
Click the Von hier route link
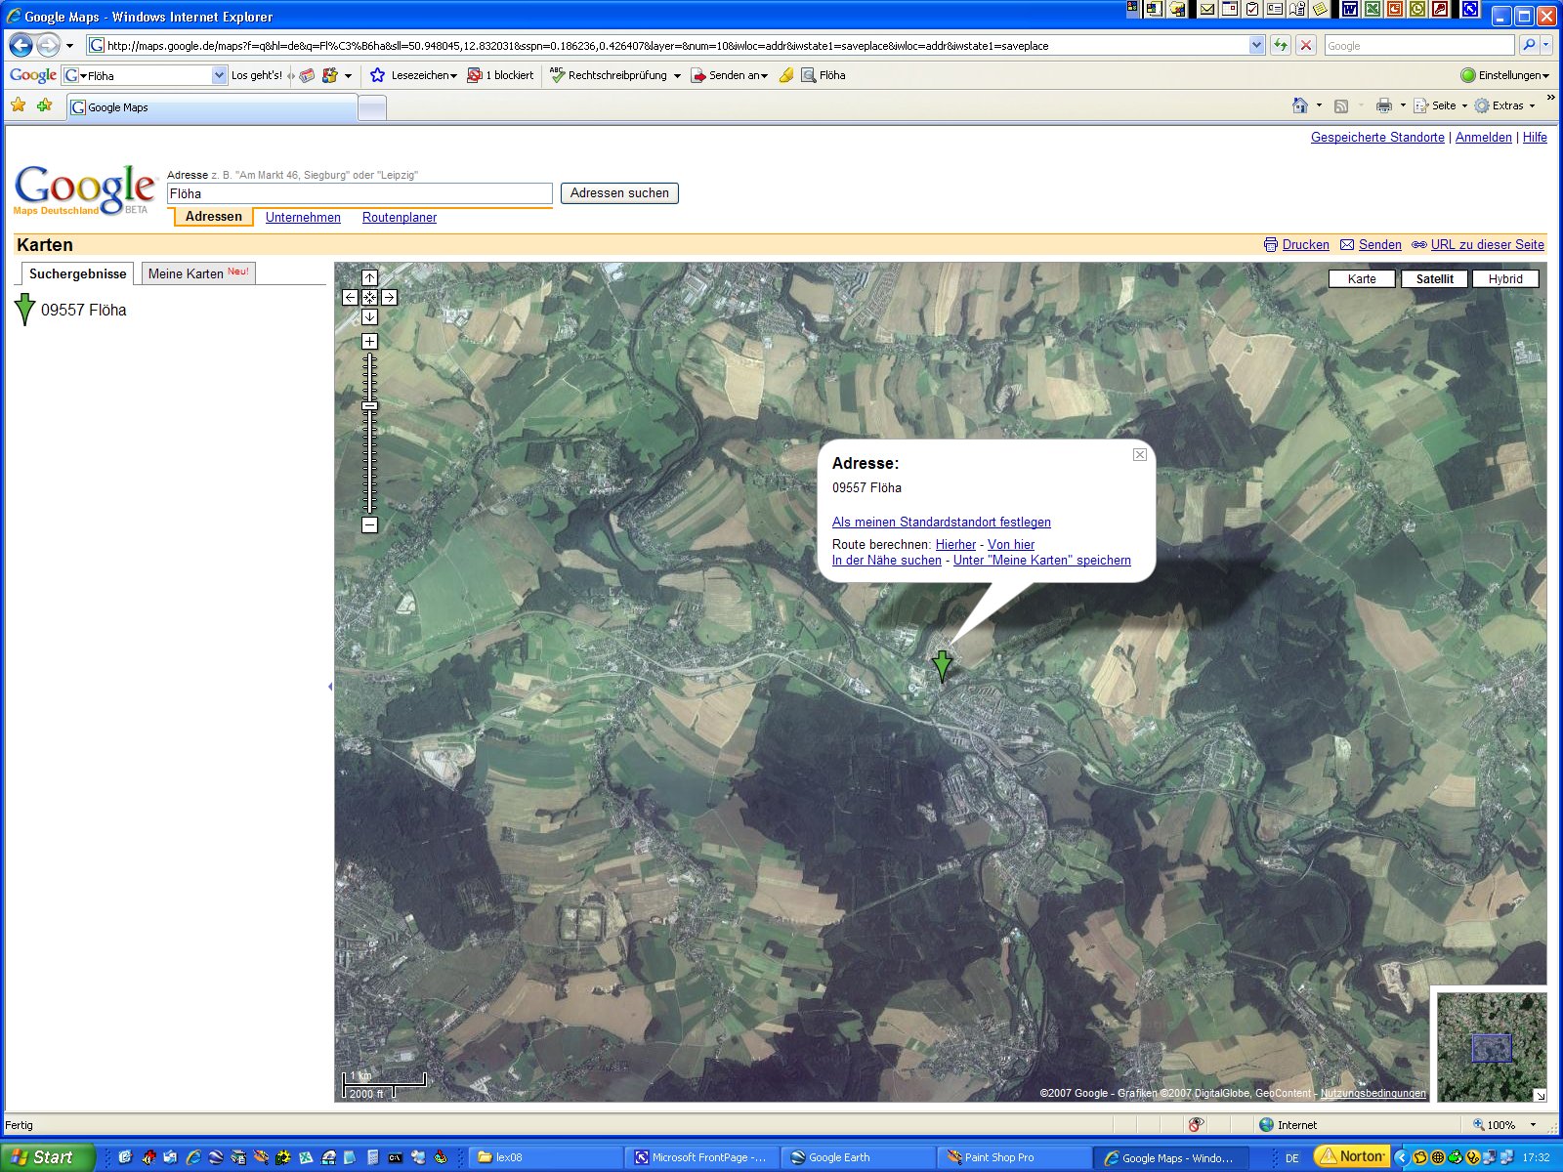(x=1011, y=545)
